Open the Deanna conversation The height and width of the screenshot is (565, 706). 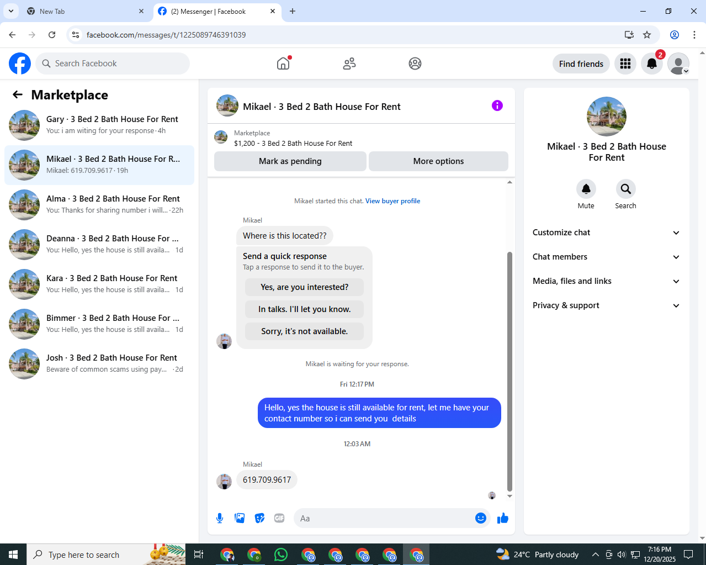(x=99, y=245)
